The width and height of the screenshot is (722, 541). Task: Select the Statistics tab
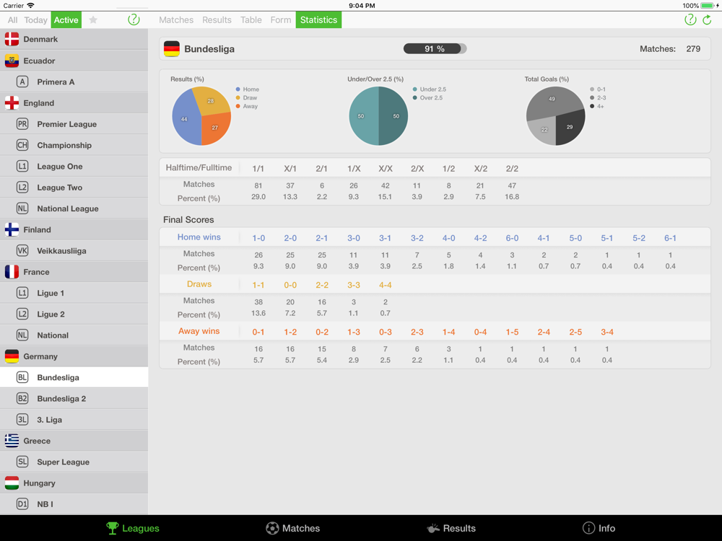pyautogui.click(x=318, y=19)
